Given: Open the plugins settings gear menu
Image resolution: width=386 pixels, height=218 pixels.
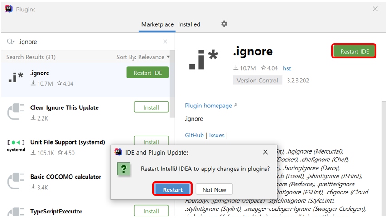Looking at the screenshot, I should [224, 24].
